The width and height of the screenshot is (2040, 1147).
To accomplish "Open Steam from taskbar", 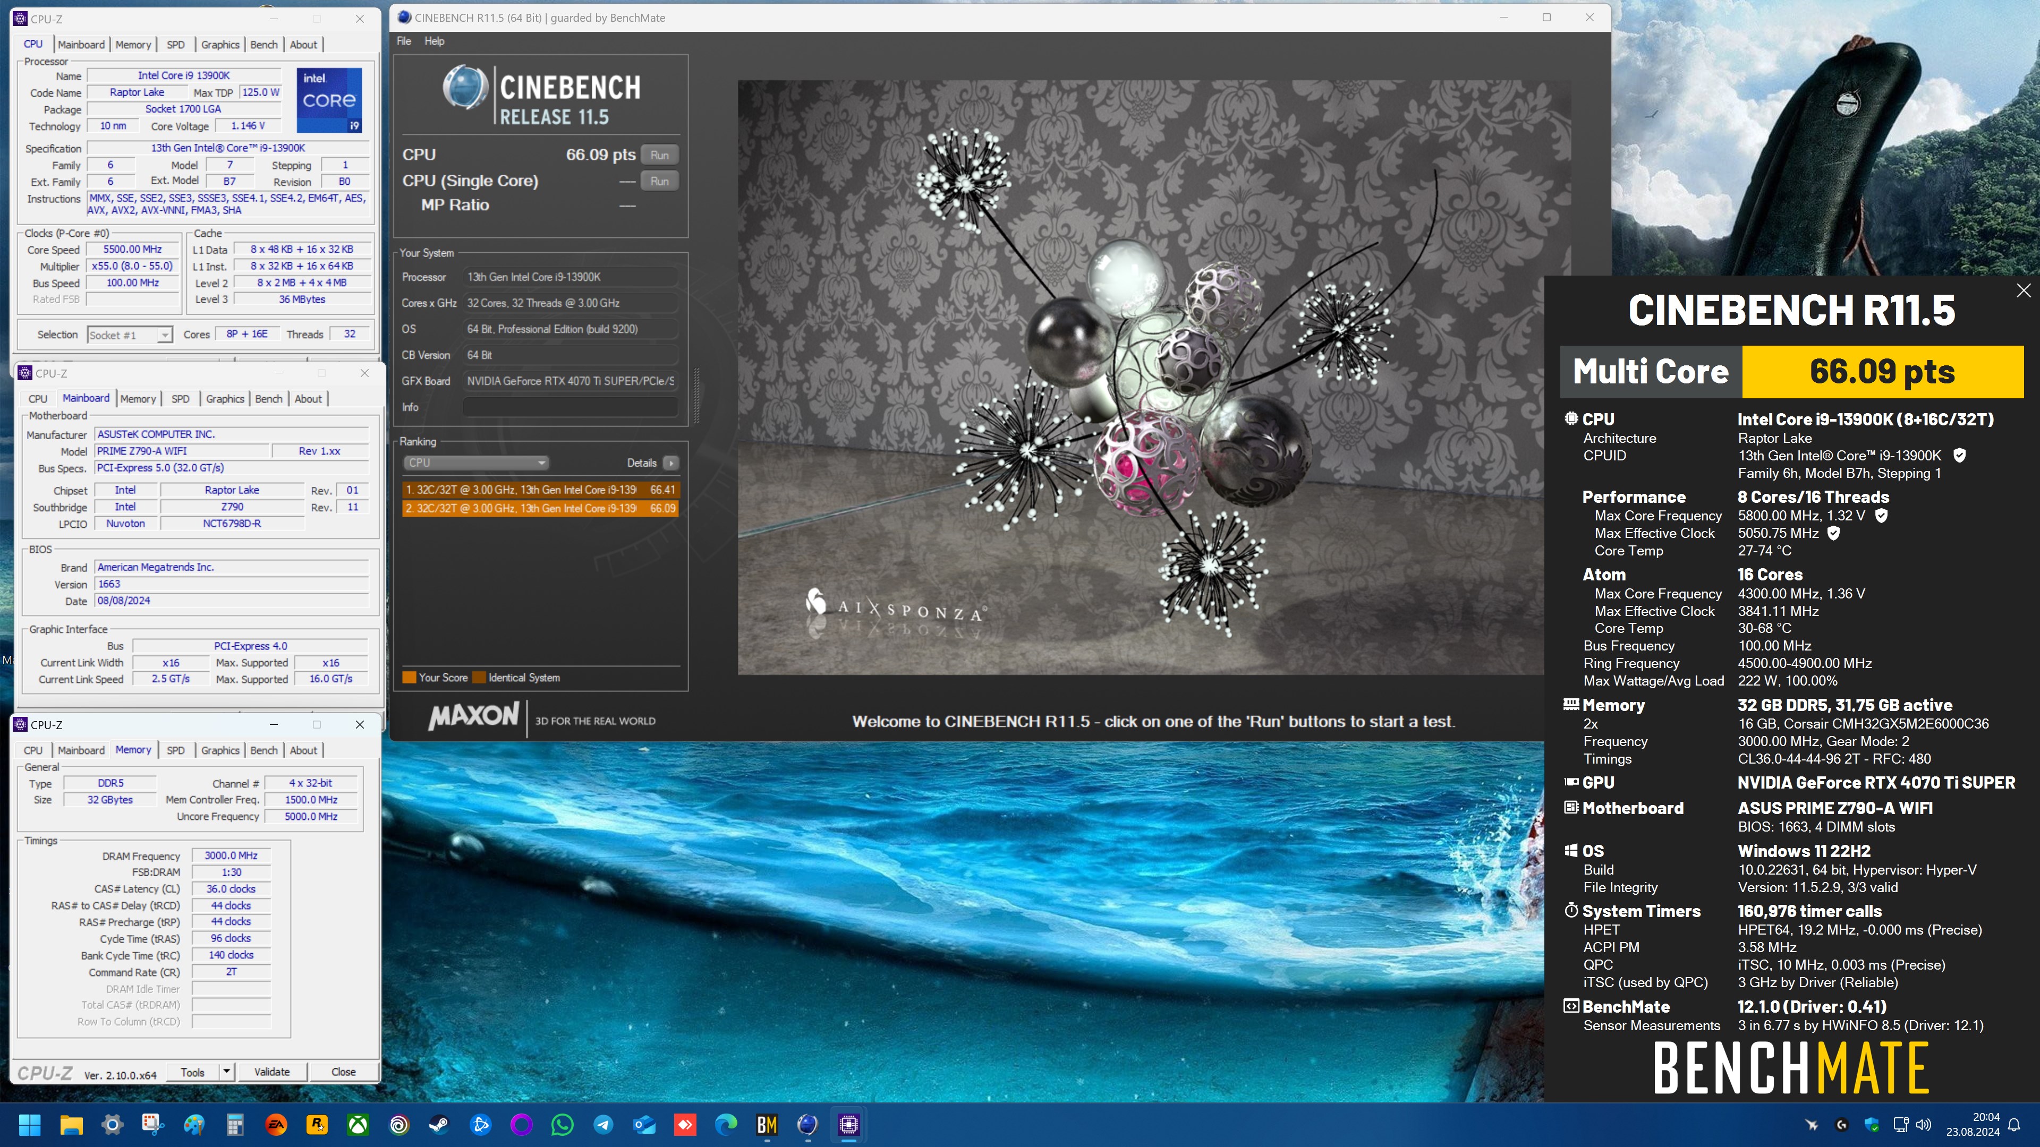I will (x=439, y=1125).
